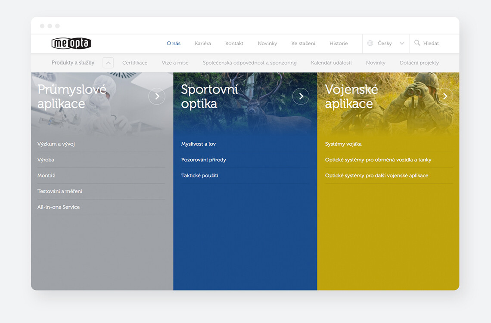Open Novinky in top navigation

pos(267,43)
